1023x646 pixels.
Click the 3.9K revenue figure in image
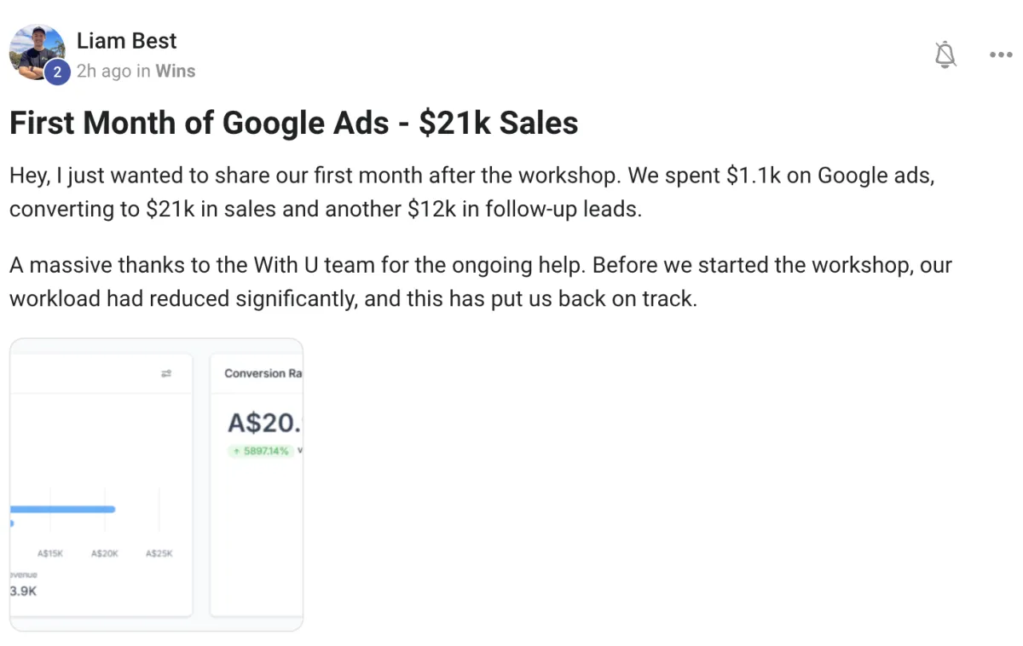[23, 591]
